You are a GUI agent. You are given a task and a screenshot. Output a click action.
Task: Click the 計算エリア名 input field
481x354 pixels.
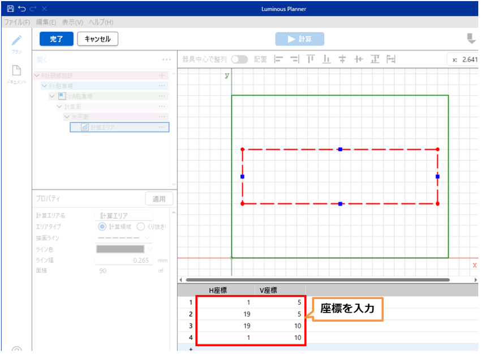tap(124, 216)
